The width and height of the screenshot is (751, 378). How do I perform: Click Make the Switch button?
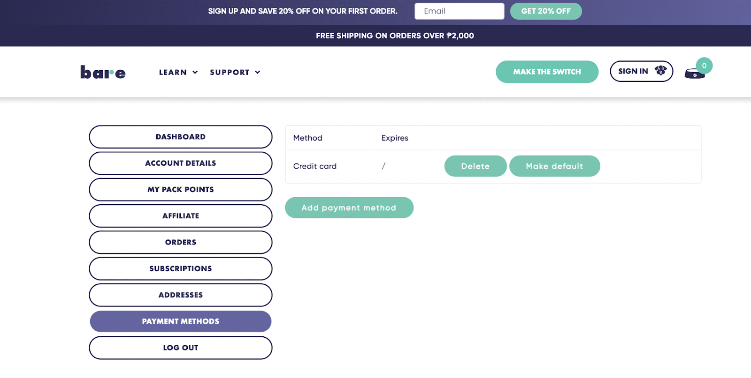(x=547, y=72)
